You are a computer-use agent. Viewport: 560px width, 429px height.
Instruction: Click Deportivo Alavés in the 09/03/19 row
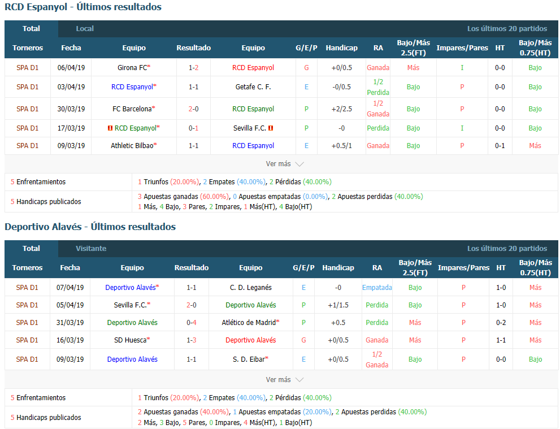coord(132,359)
